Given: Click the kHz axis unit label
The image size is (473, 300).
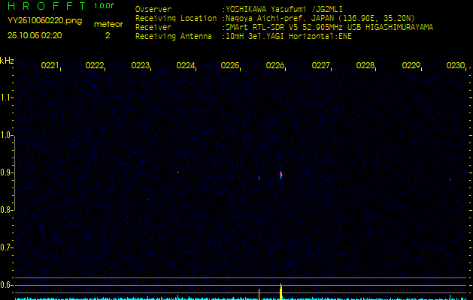Looking at the screenshot, I should [x=7, y=61].
